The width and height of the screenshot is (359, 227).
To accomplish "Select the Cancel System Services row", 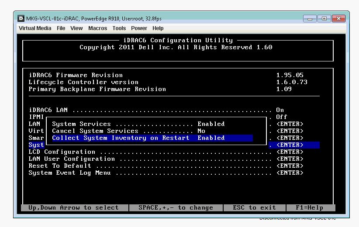I will tap(128, 131).
